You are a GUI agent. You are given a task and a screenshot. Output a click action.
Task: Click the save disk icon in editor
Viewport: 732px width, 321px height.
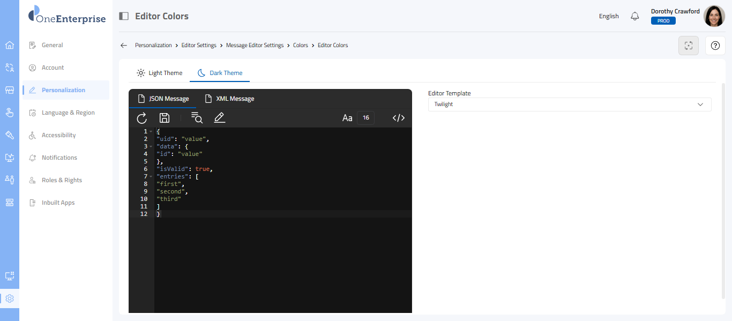coord(165,118)
